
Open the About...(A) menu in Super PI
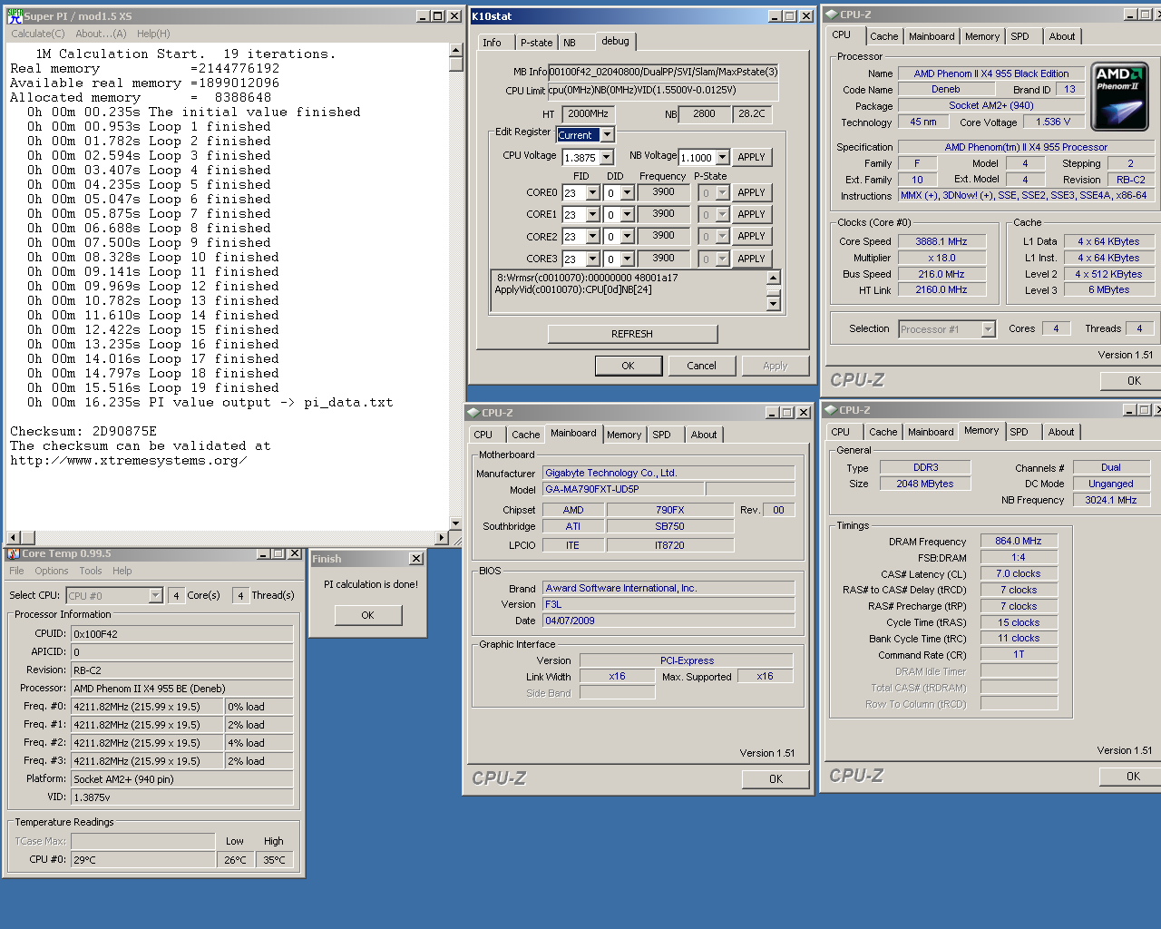pos(102,34)
